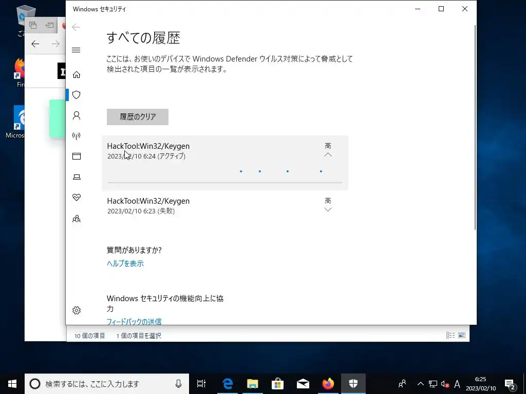Open Mail app from the taskbar
Viewport: 526px width, 394px height.
click(x=303, y=384)
